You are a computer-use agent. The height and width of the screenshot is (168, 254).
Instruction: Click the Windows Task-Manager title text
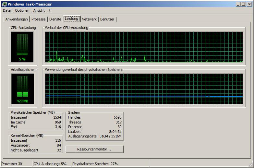pyautogui.click(x=30, y=4)
